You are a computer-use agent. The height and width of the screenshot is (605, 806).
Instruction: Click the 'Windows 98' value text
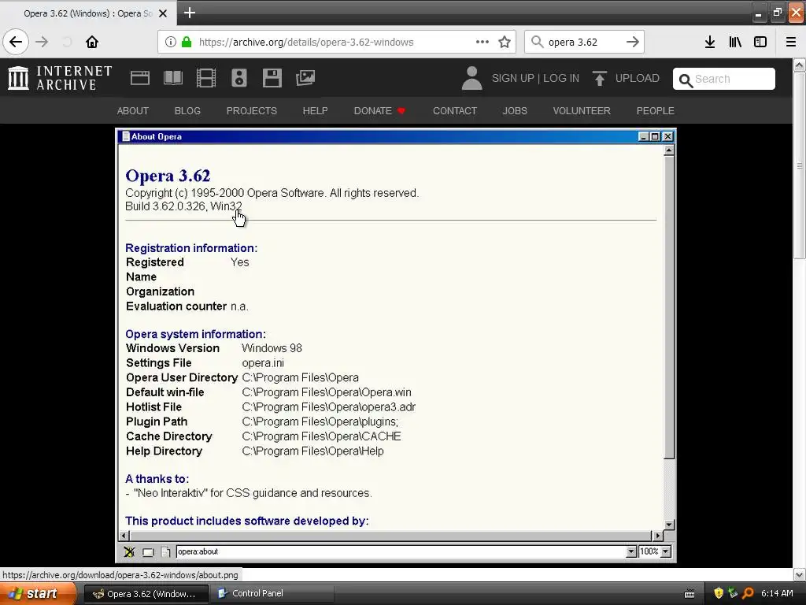tap(272, 348)
